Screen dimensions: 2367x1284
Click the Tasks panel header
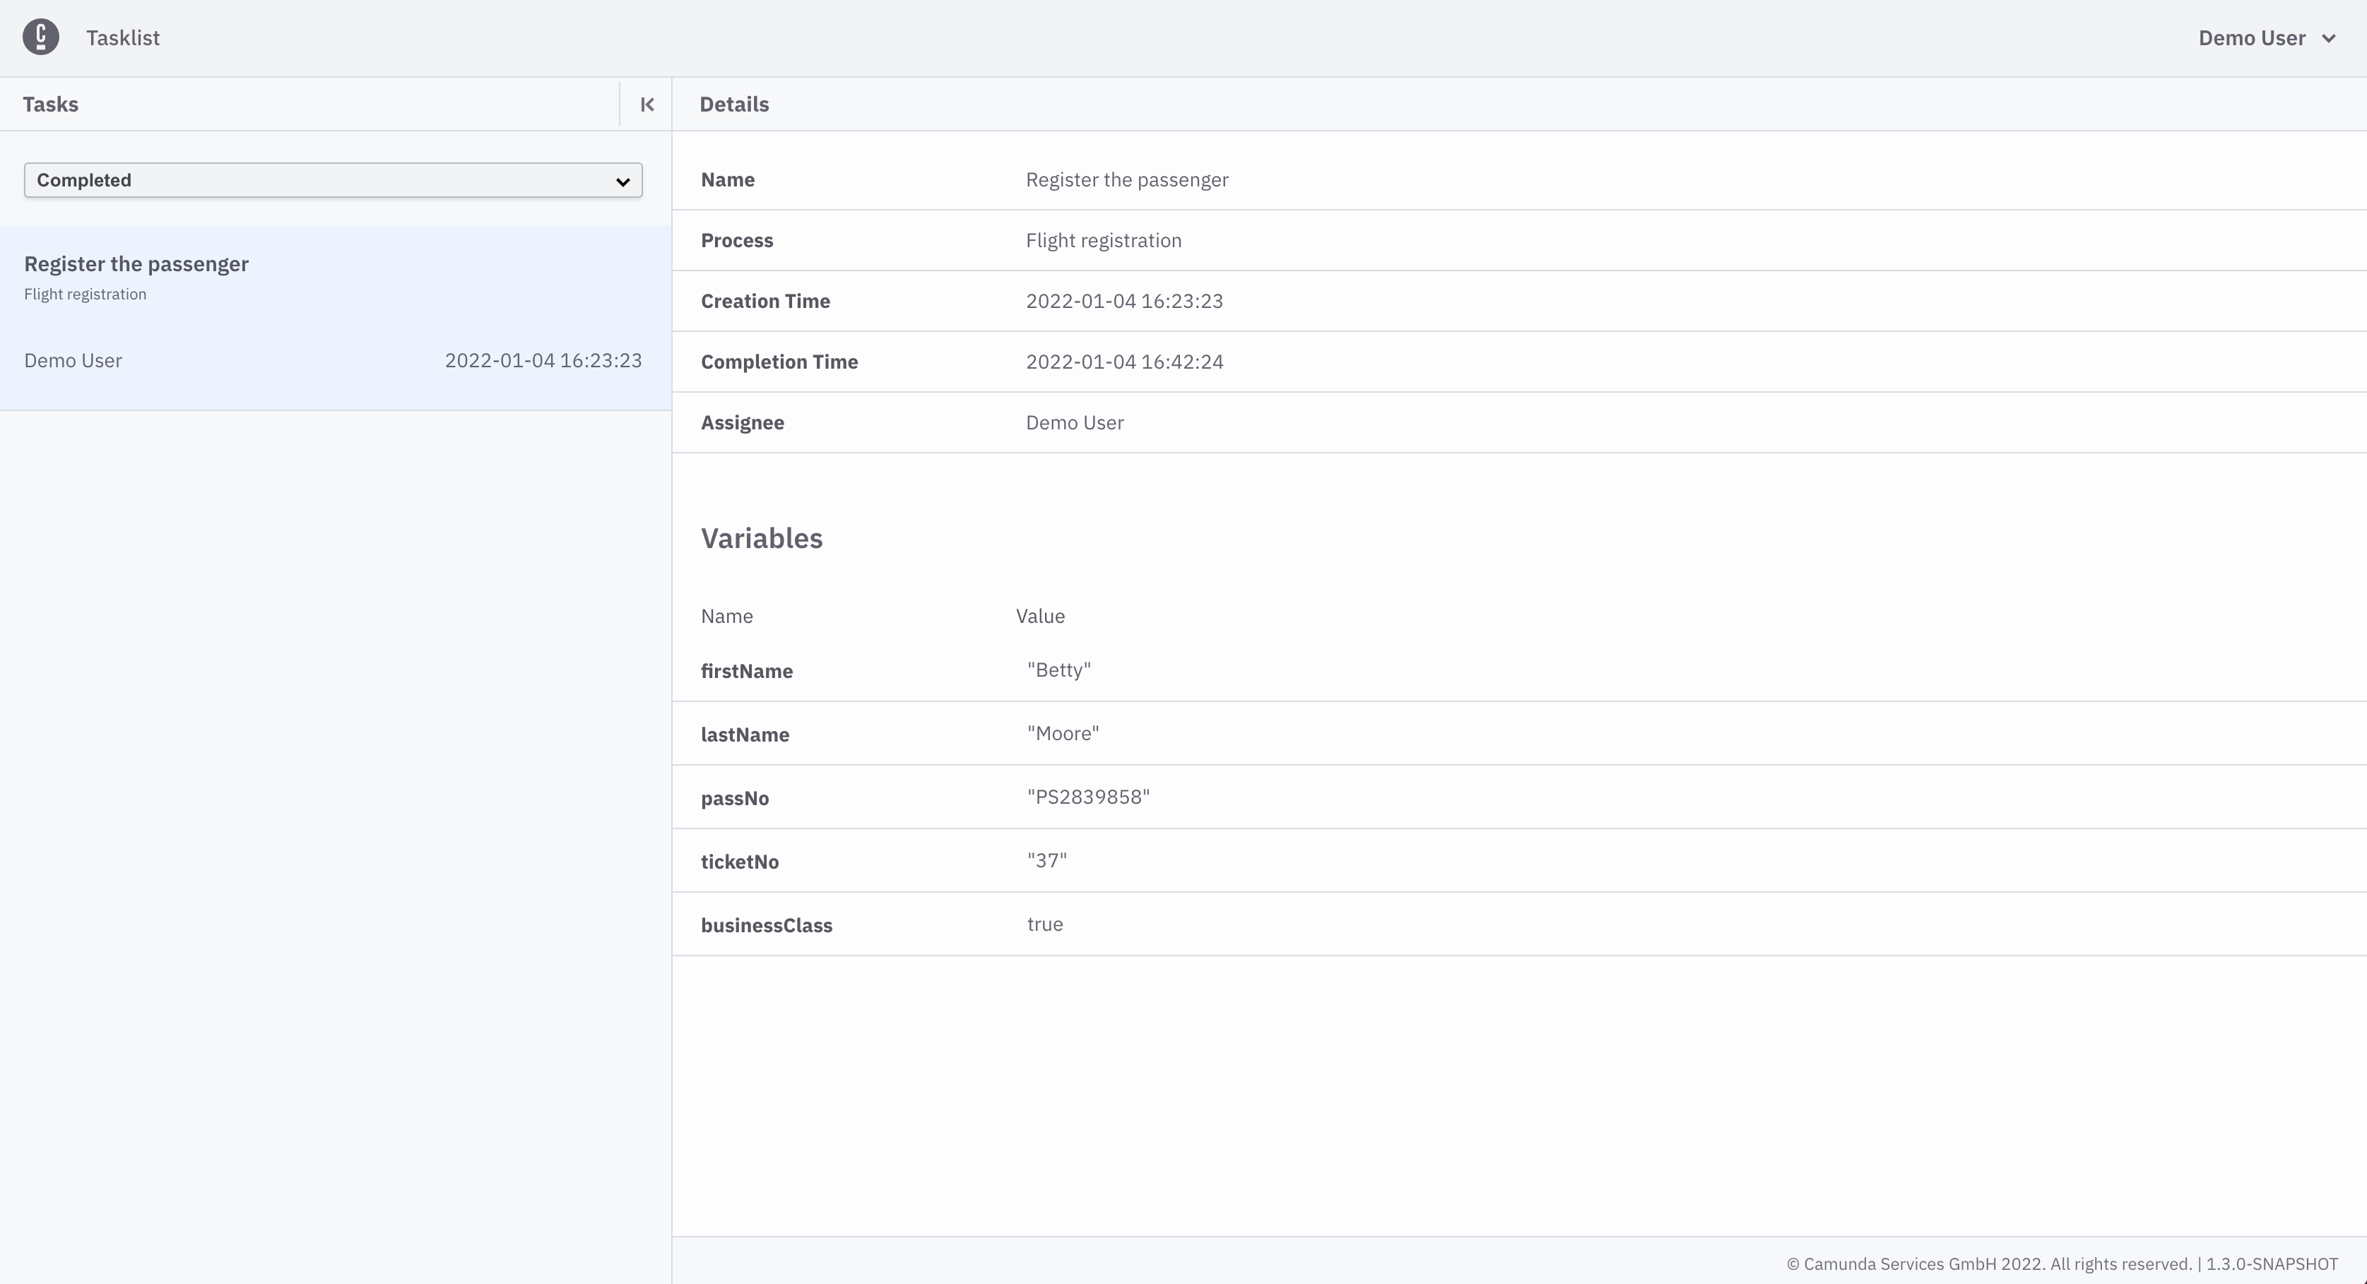pos(51,105)
